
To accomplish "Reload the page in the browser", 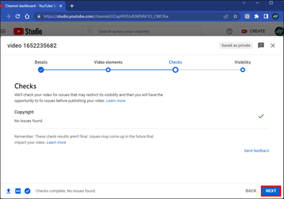I will pos(18,17).
